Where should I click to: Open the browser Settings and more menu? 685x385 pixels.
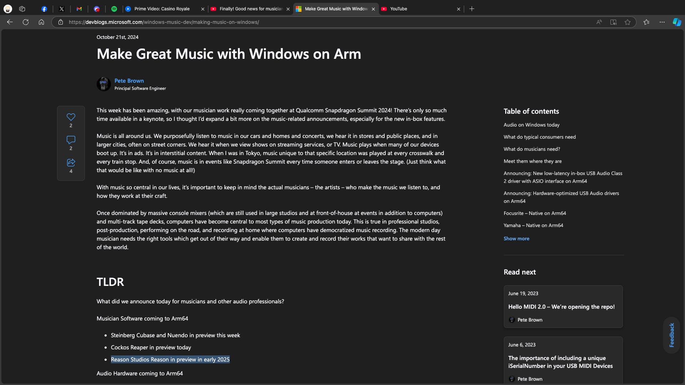click(x=662, y=22)
